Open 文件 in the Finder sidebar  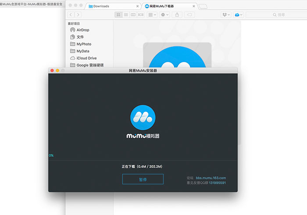pyautogui.click(x=77, y=37)
